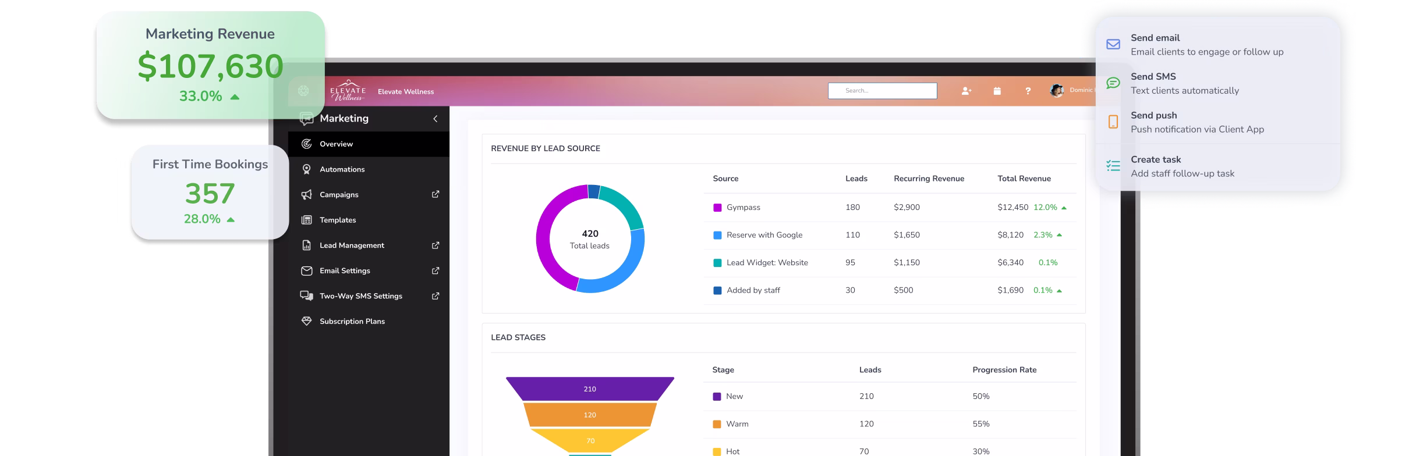Click the Recurring Revenue column header
This screenshot has height=456, width=1409.
[929, 179]
